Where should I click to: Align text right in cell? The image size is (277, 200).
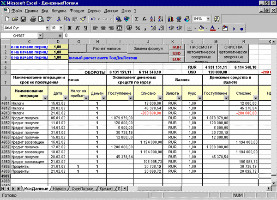point(111,28)
